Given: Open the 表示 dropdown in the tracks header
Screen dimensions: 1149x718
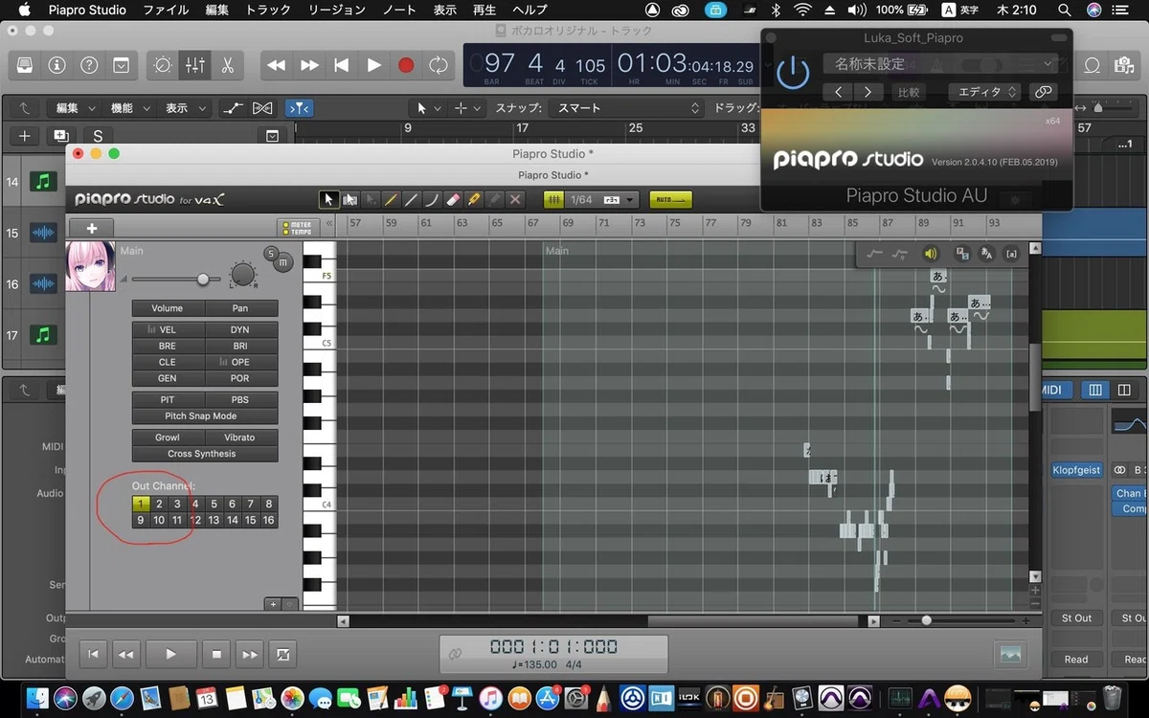Looking at the screenshot, I should point(185,108).
